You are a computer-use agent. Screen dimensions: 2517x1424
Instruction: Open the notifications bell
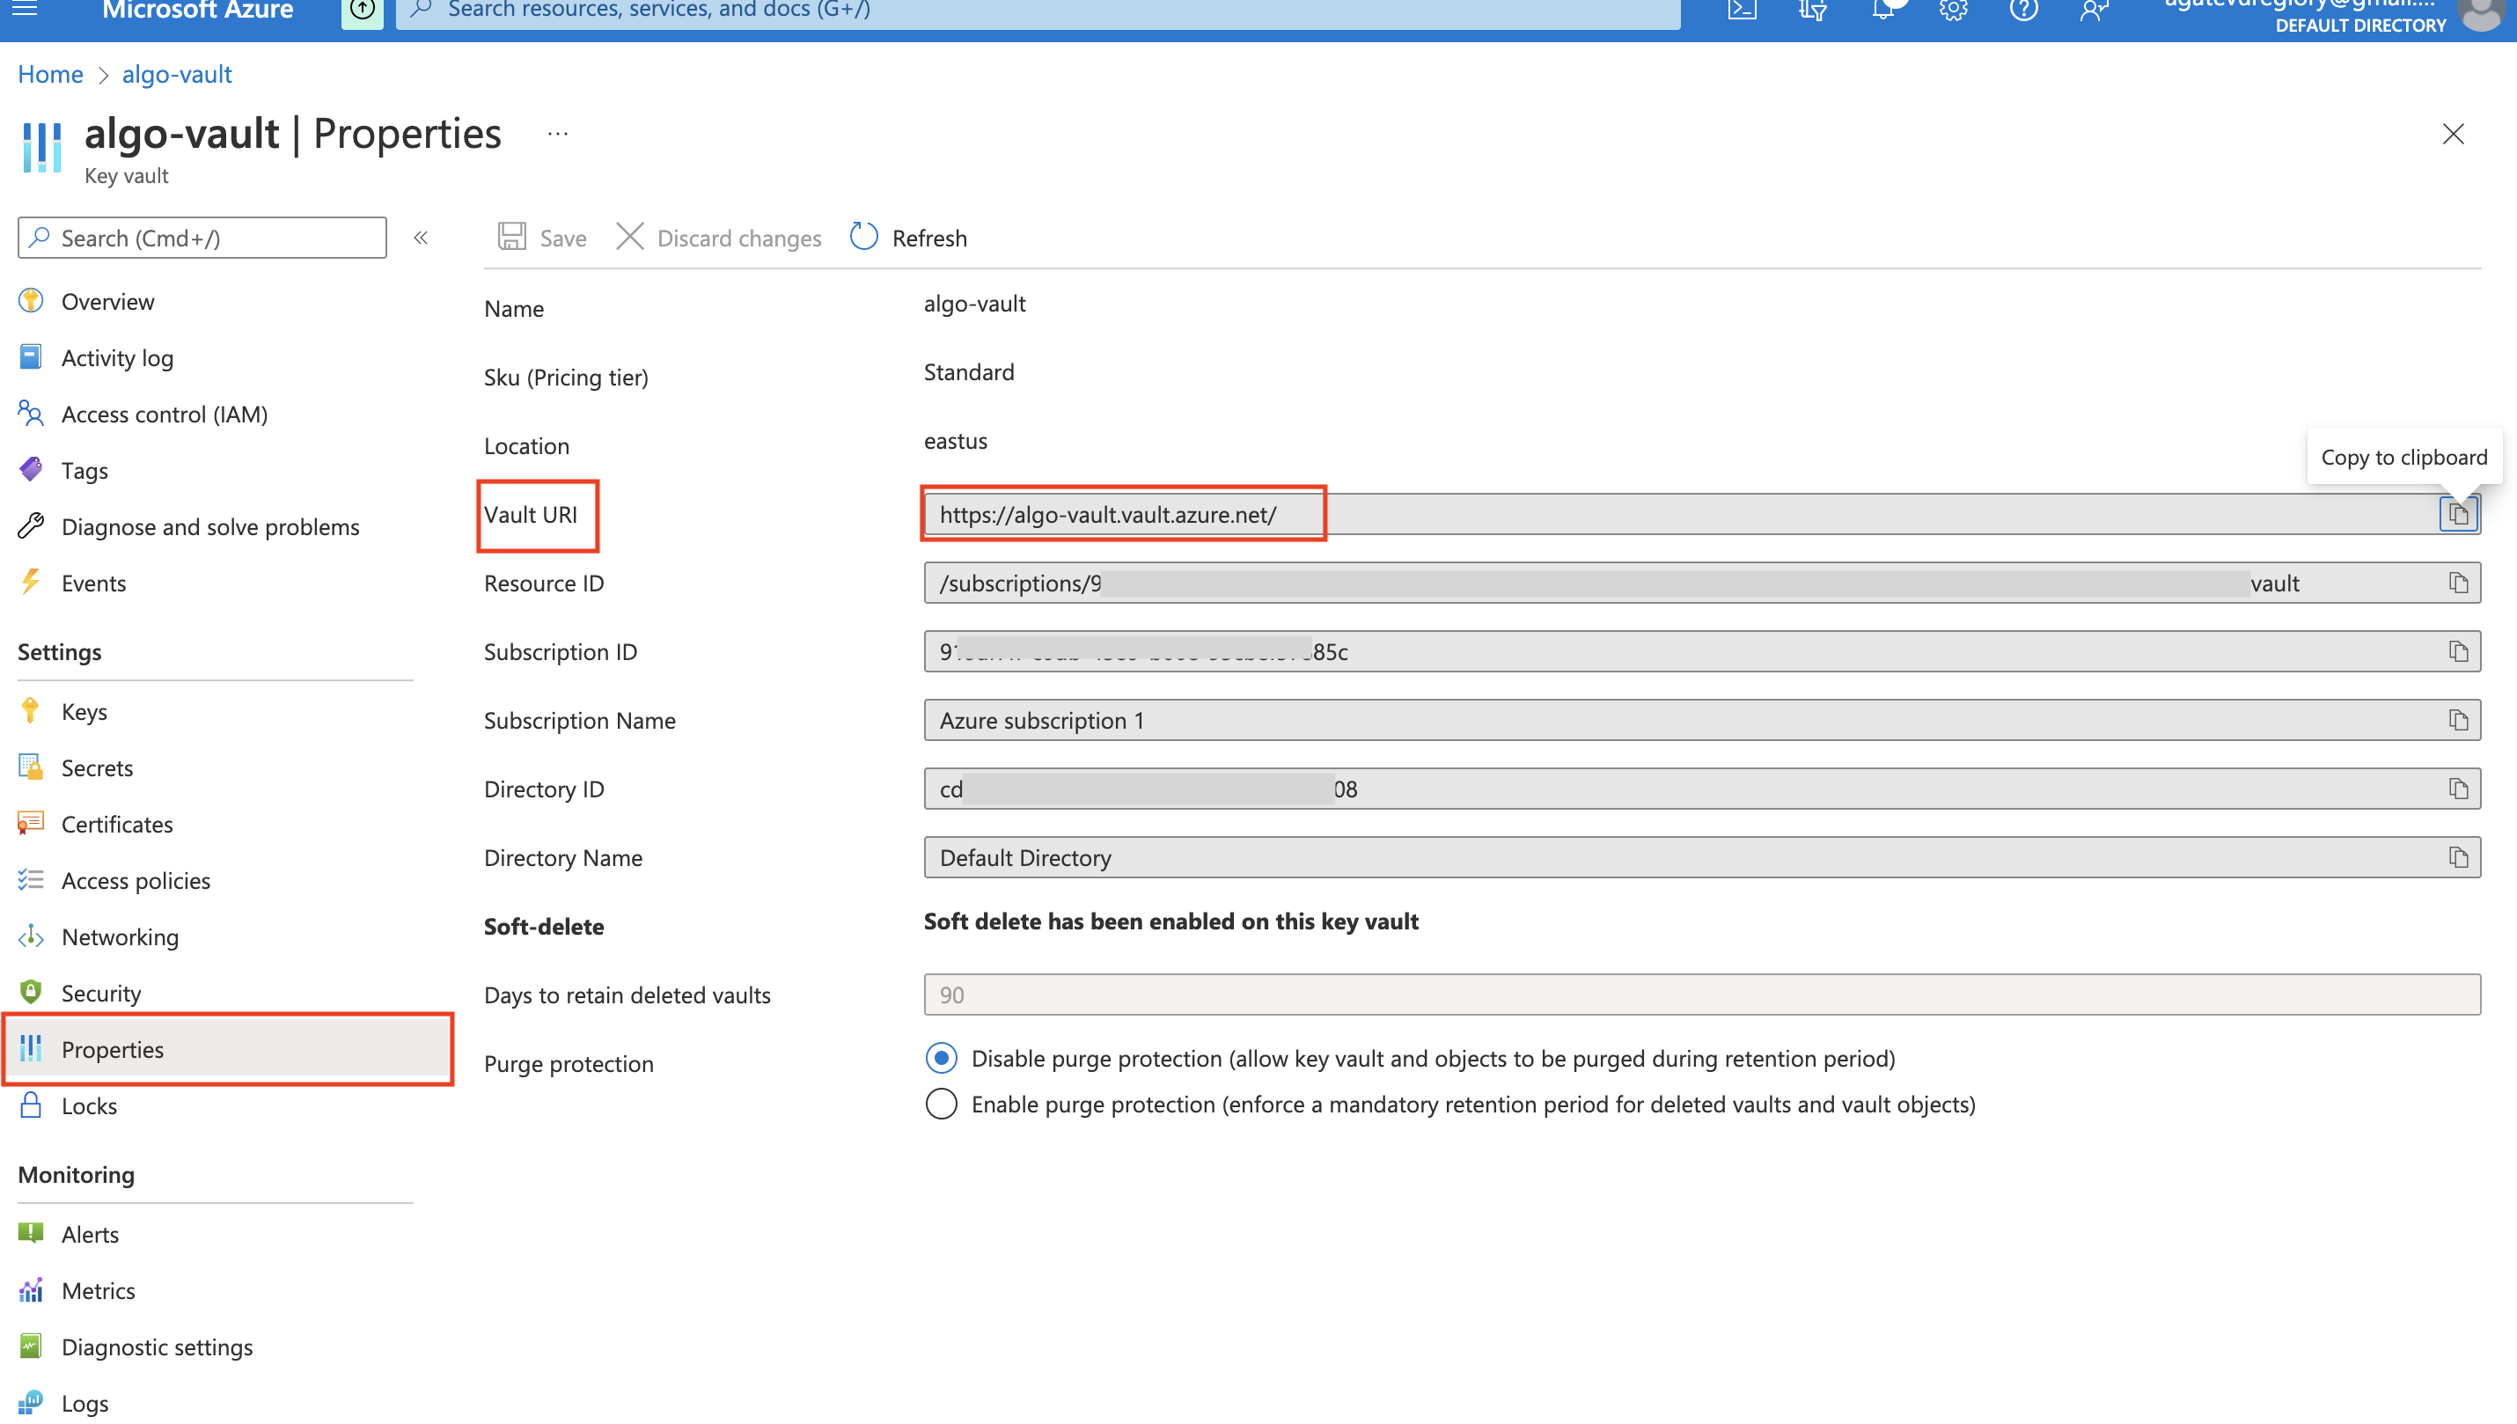point(1883,10)
